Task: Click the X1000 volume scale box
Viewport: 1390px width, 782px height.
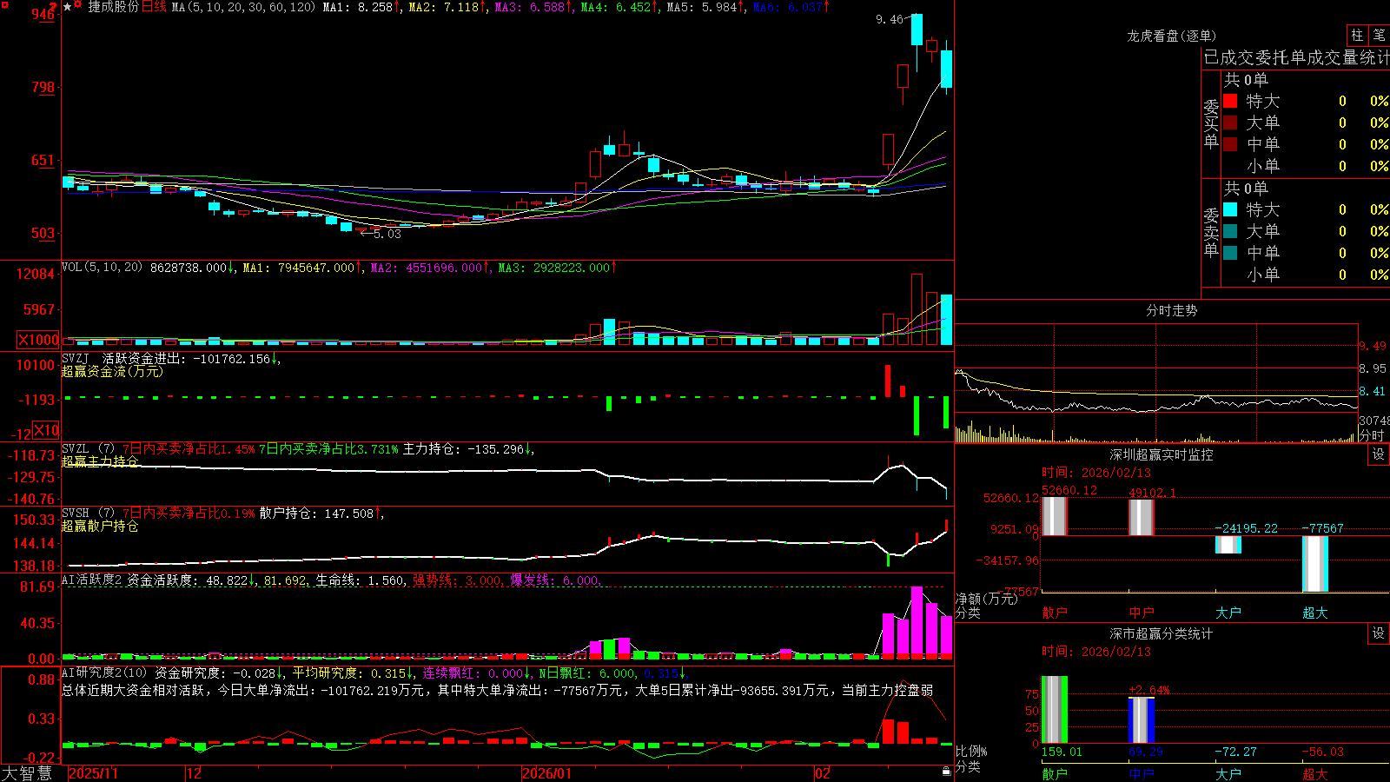Action: tap(39, 340)
